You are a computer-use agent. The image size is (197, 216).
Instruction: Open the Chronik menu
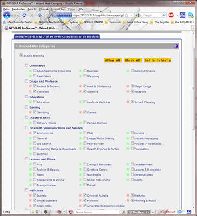[x=44, y=9]
